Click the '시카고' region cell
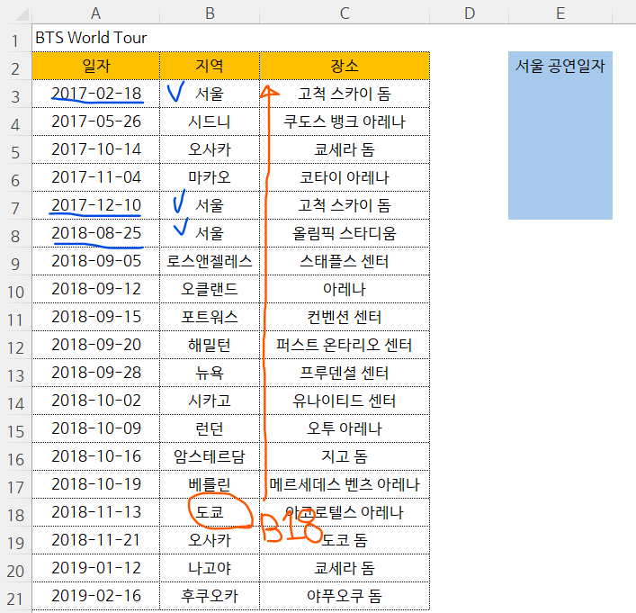Viewport: 636px width, 613px height. 210,401
